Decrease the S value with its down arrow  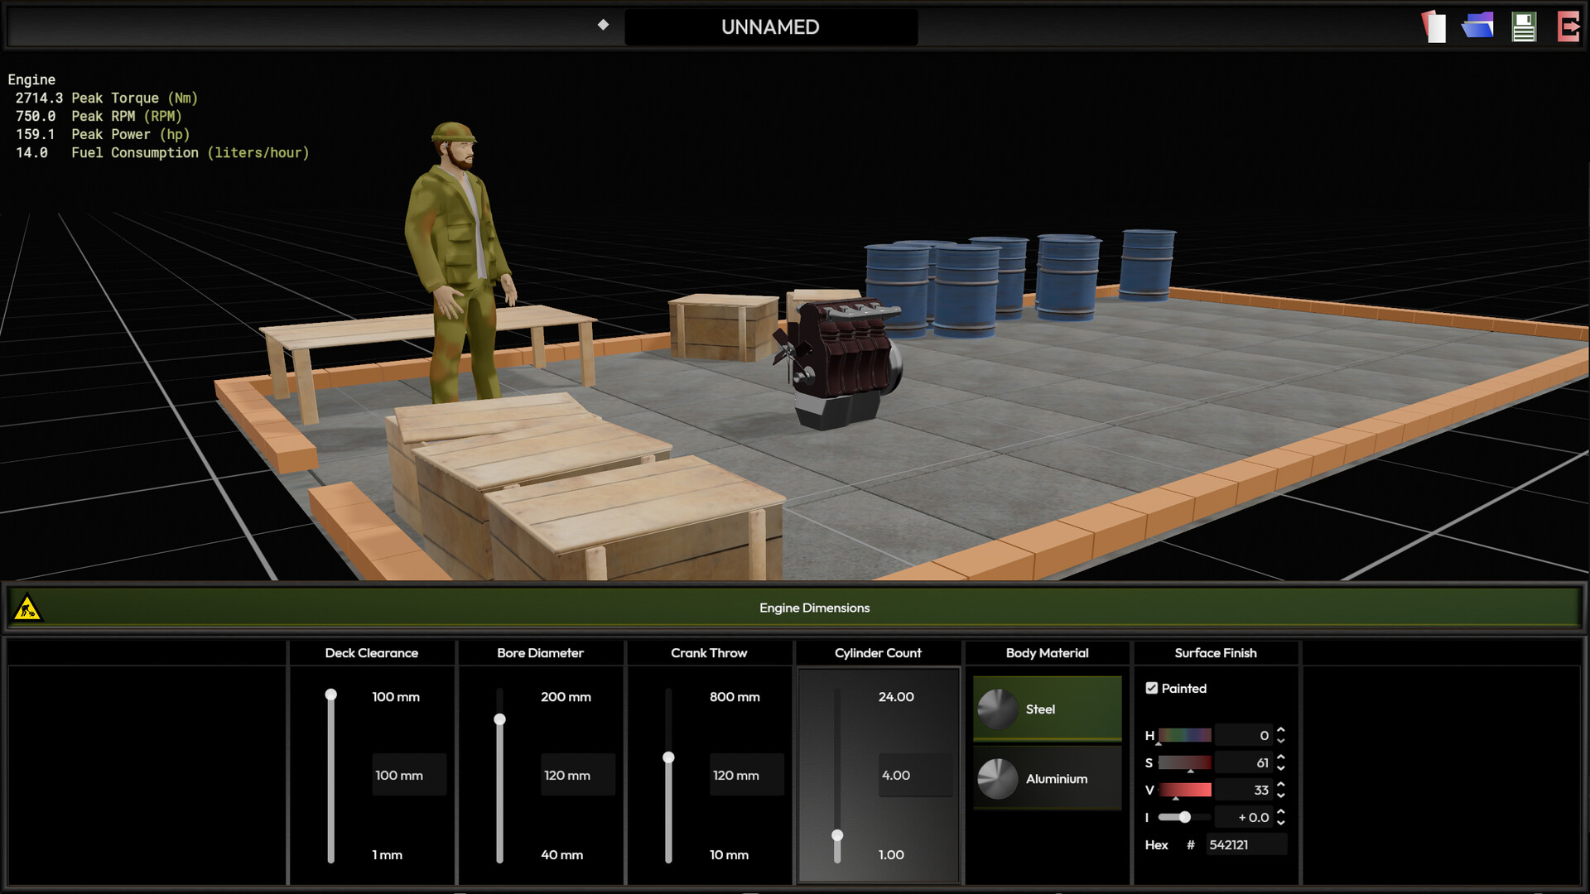(x=1280, y=767)
